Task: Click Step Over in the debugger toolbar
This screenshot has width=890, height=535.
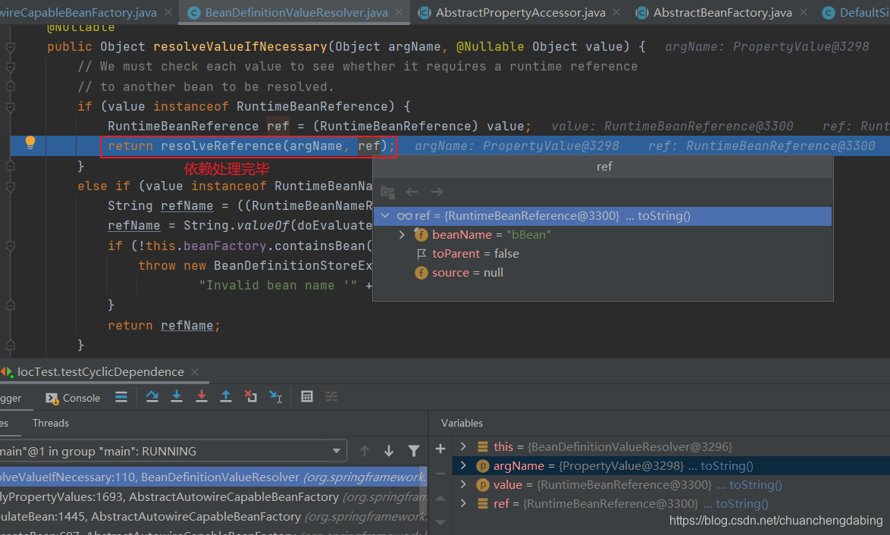Action: pyautogui.click(x=152, y=396)
